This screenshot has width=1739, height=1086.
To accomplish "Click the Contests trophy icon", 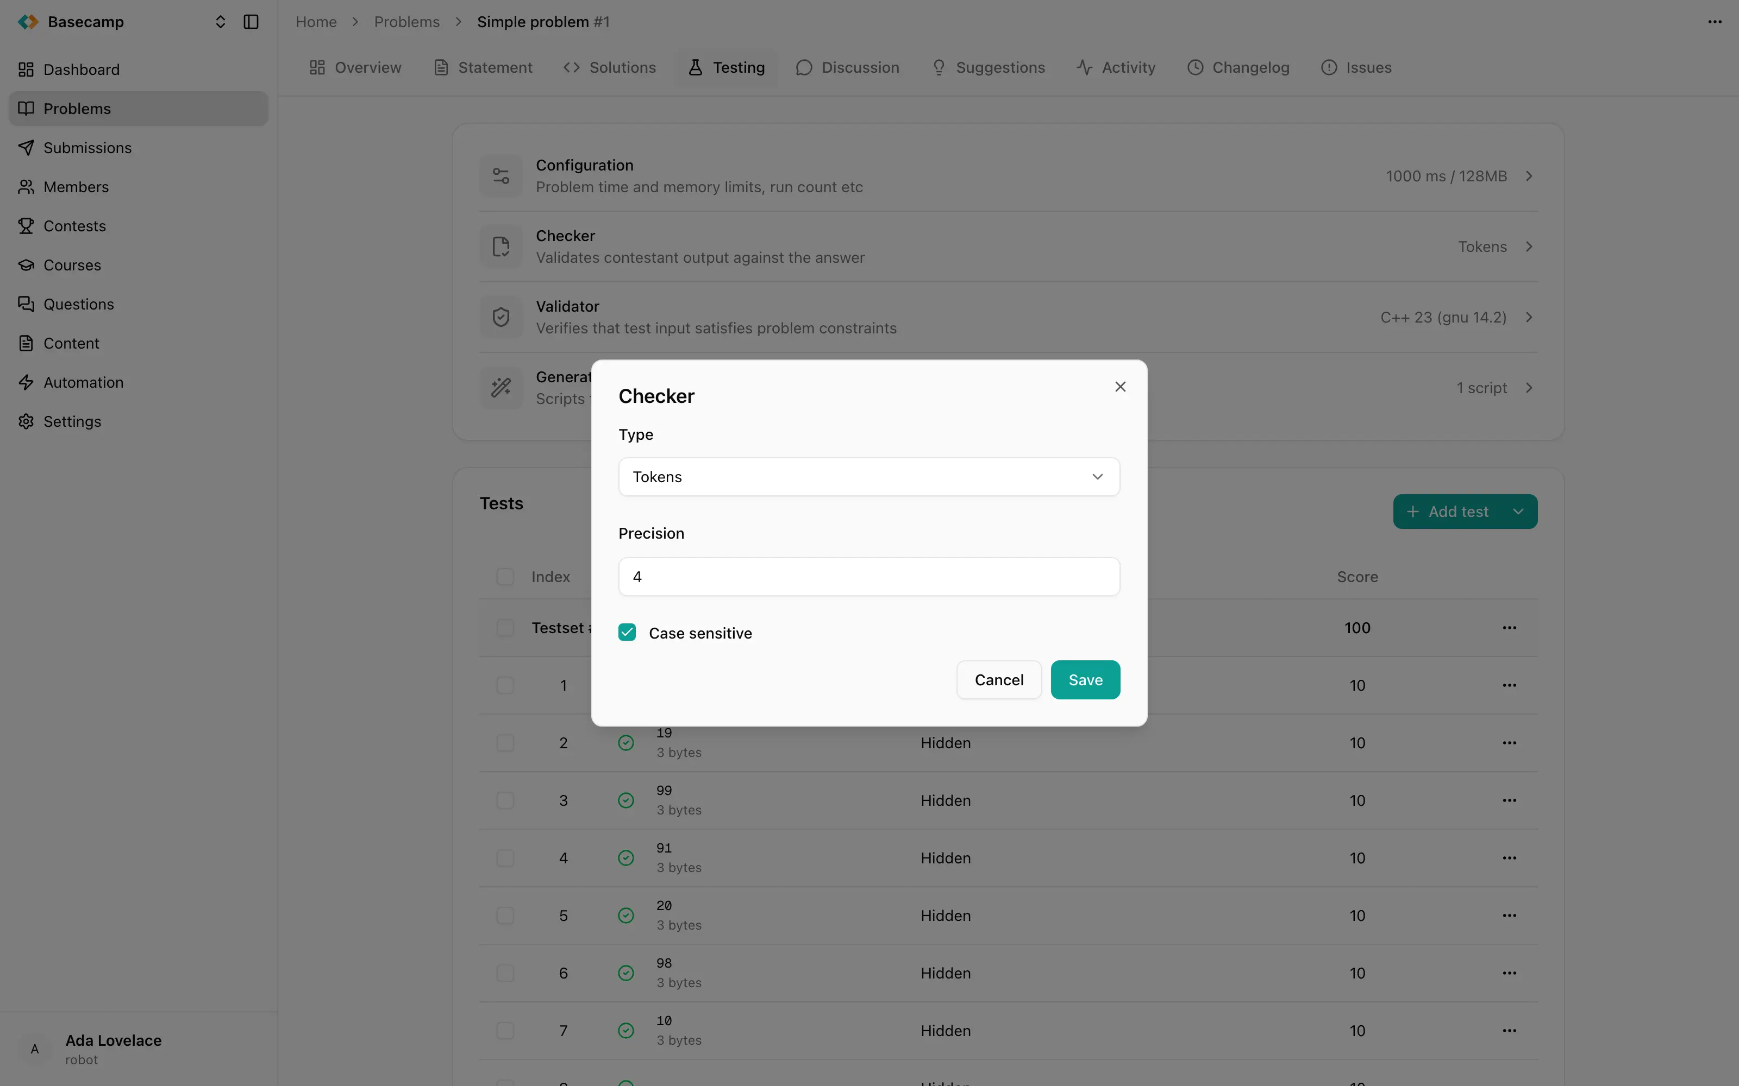I will coord(26,226).
